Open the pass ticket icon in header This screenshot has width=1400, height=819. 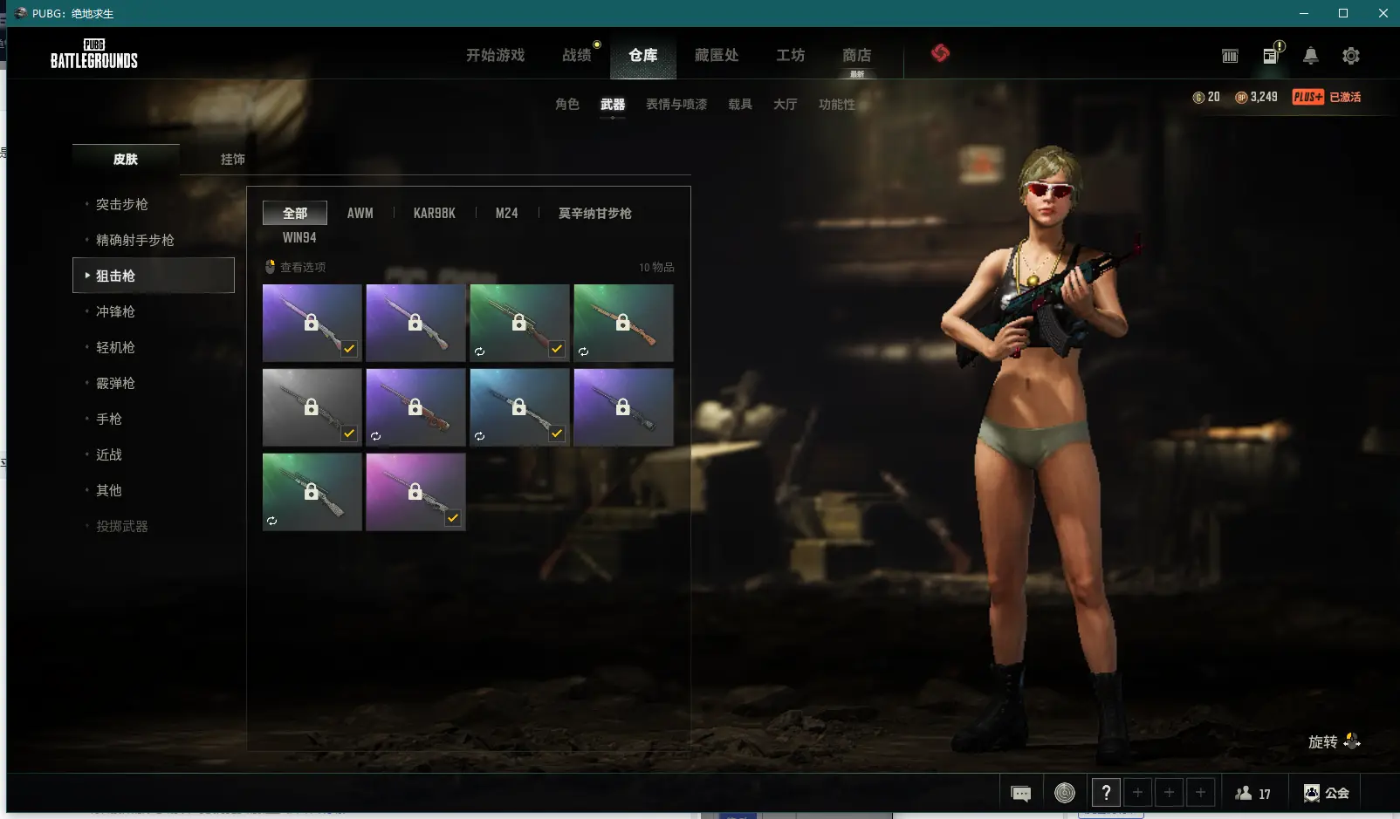pyautogui.click(x=1231, y=56)
